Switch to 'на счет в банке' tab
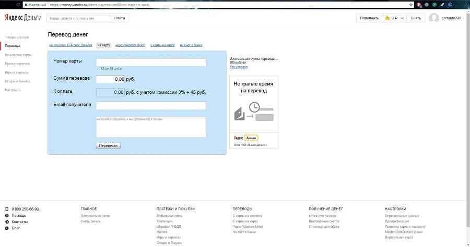 coord(191,45)
